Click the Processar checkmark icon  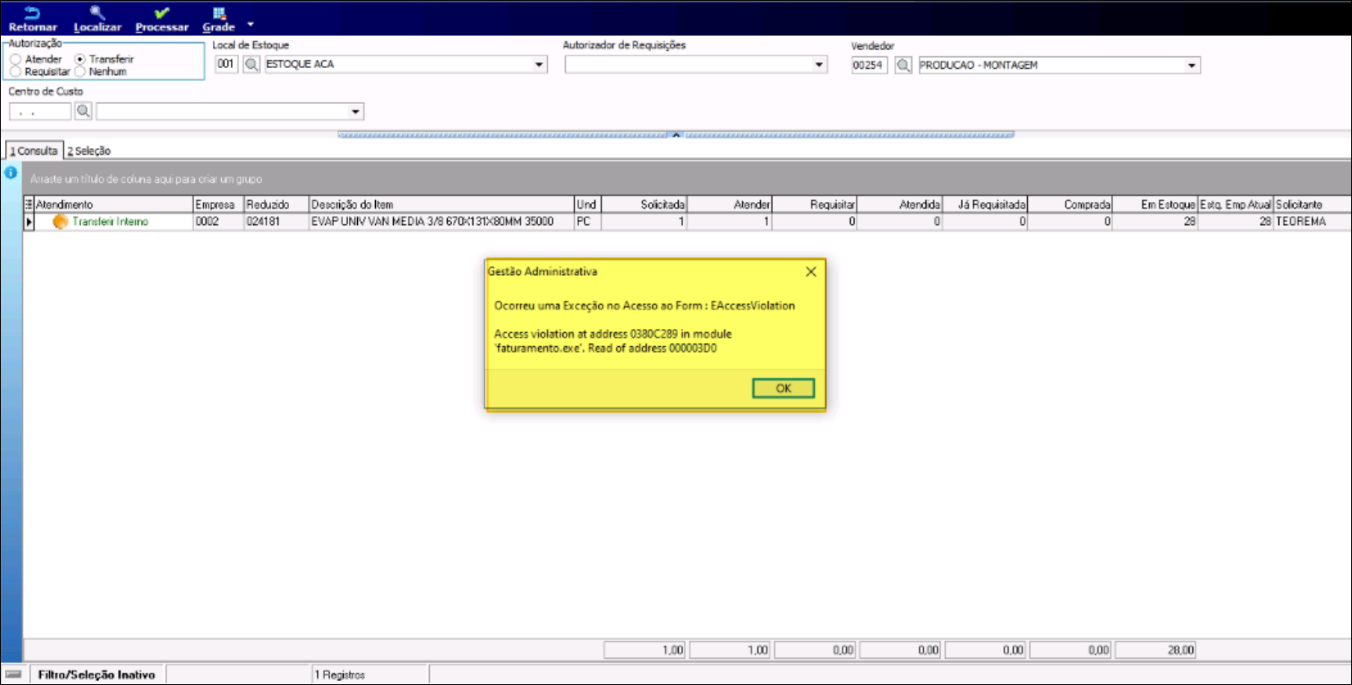pos(161,13)
